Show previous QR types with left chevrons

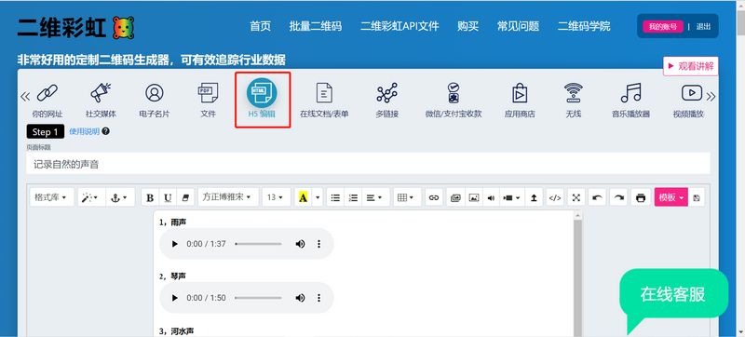(x=25, y=97)
